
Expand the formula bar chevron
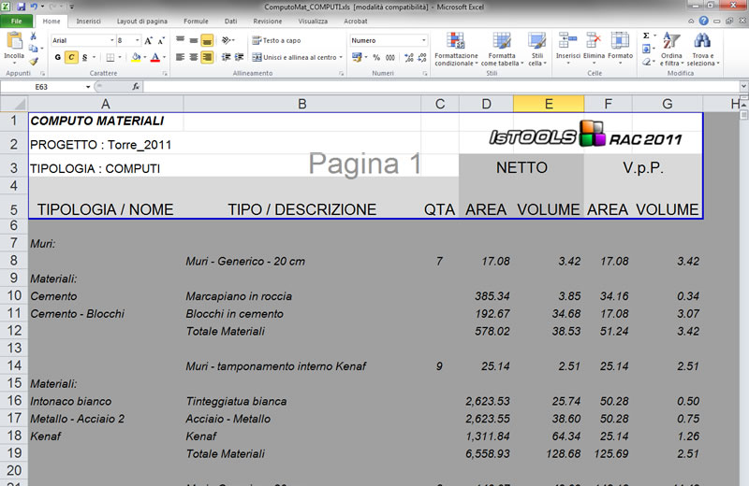point(743,87)
